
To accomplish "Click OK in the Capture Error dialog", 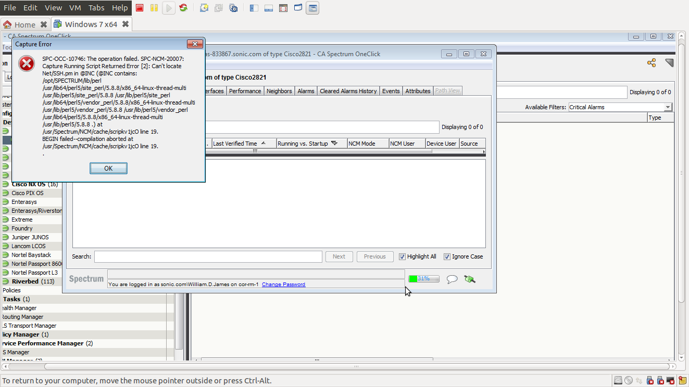I will (108, 168).
